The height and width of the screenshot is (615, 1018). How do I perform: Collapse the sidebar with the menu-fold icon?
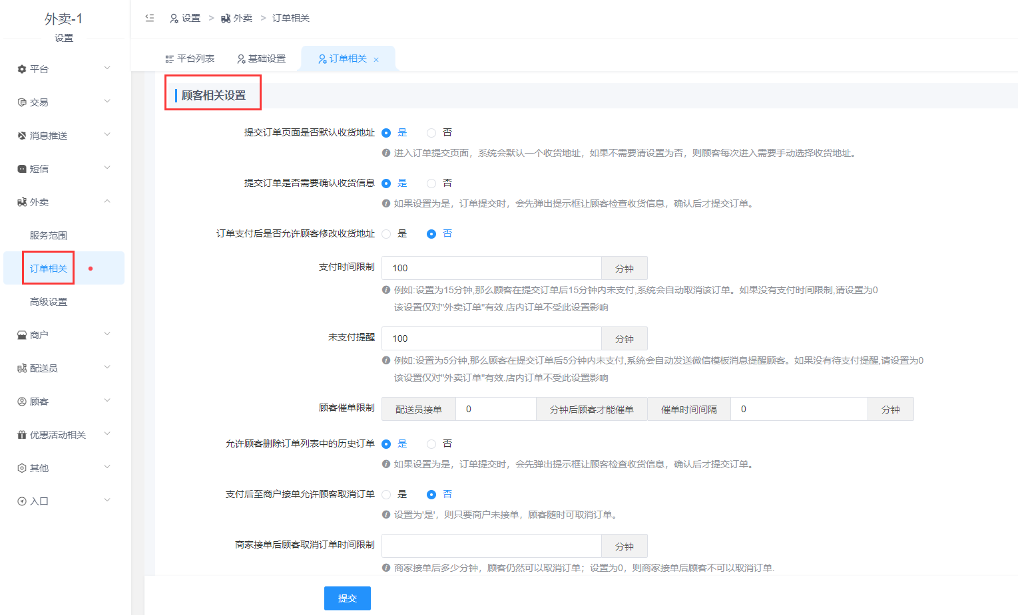point(150,18)
